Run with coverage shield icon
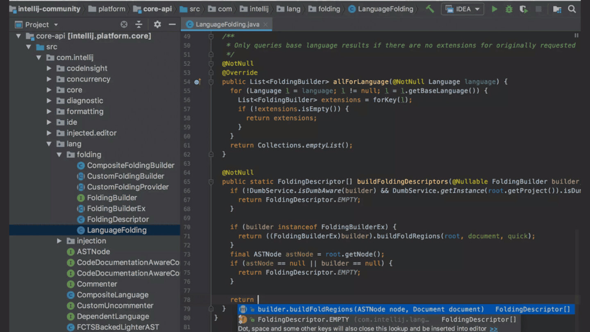 click(523, 9)
